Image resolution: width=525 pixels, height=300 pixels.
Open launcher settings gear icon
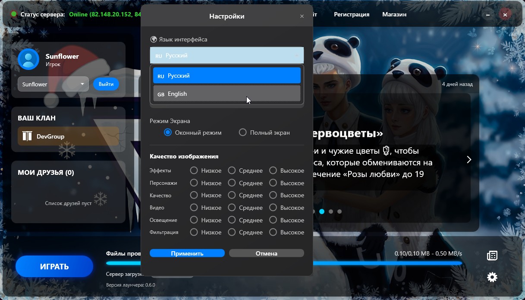(492, 277)
